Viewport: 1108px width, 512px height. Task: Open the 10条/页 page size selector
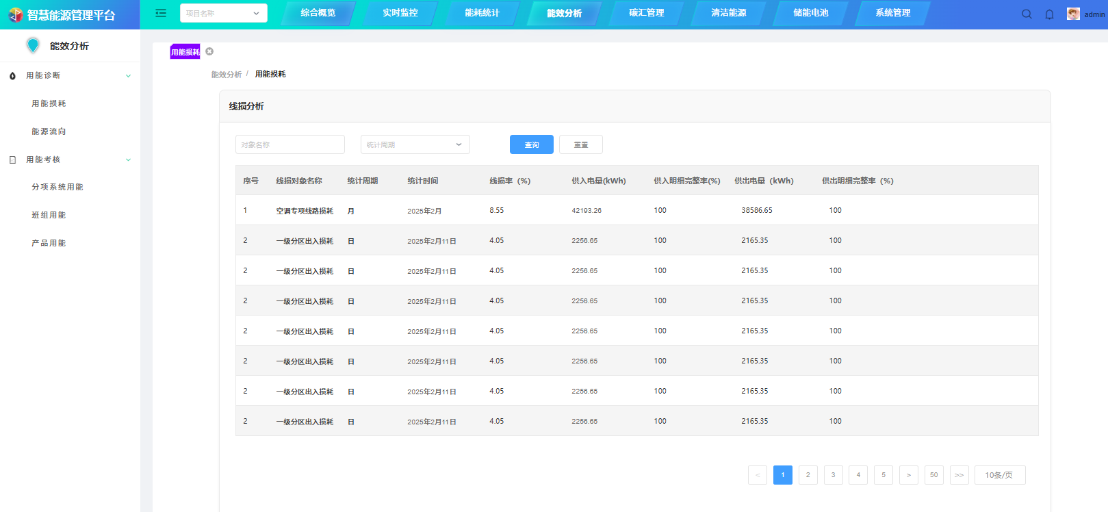click(x=999, y=475)
